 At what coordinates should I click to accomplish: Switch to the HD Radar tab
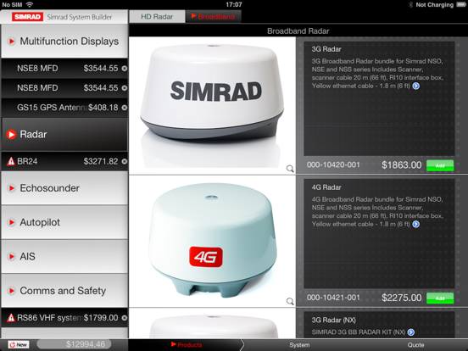(157, 17)
